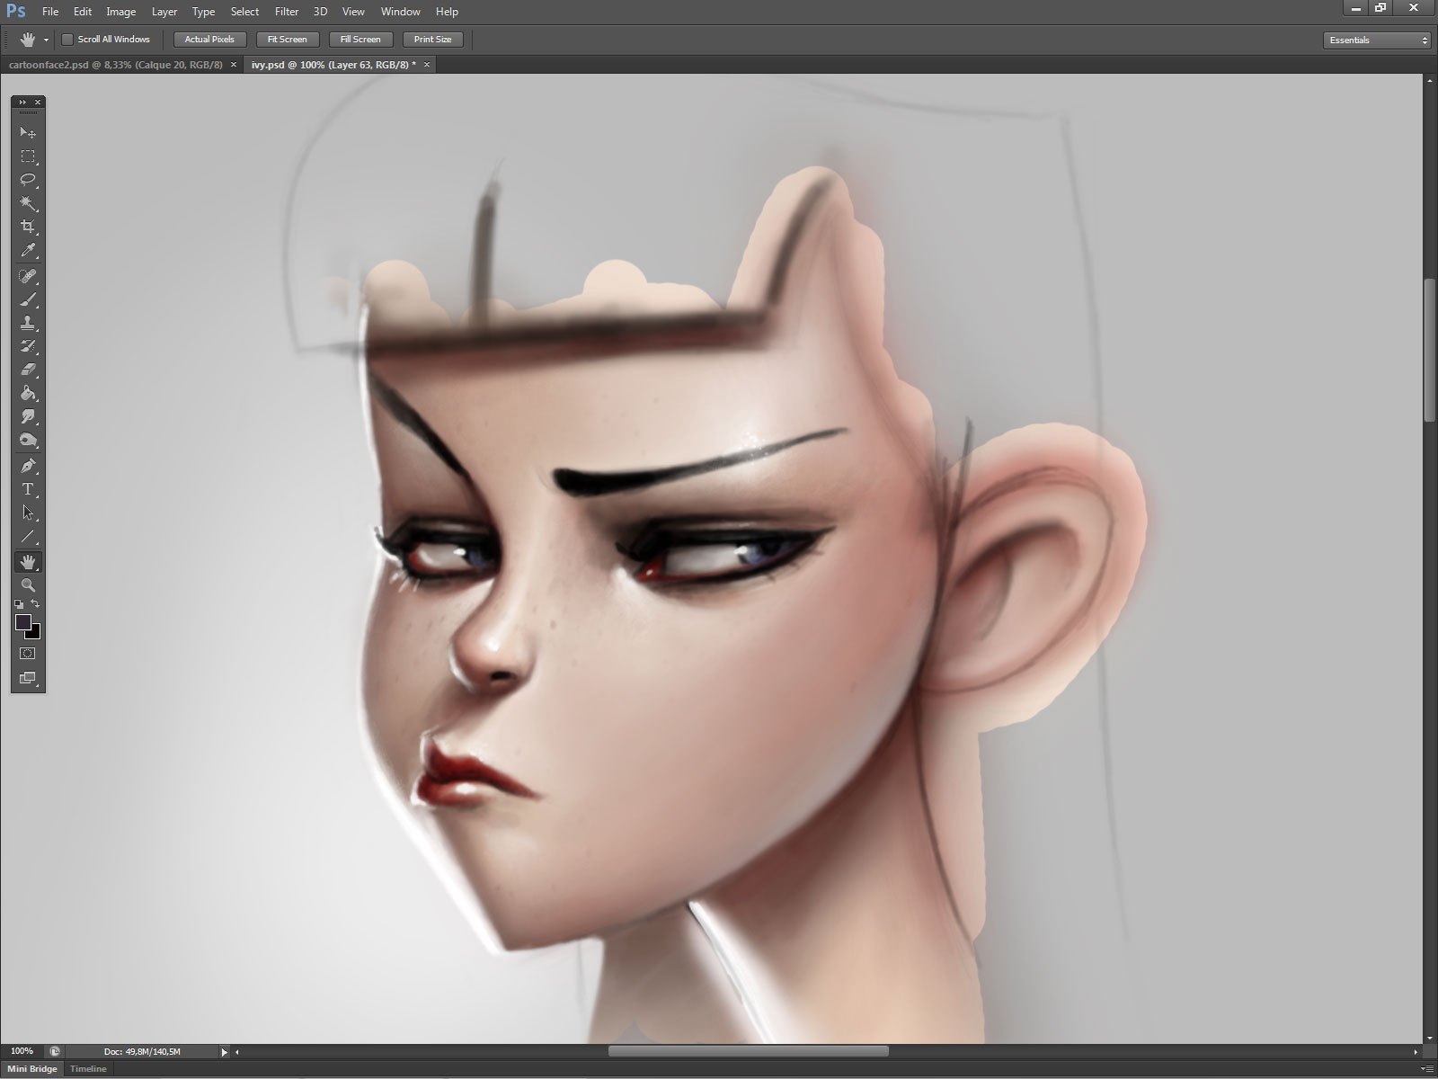
Task: Open the Filter menu
Action: [x=286, y=11]
